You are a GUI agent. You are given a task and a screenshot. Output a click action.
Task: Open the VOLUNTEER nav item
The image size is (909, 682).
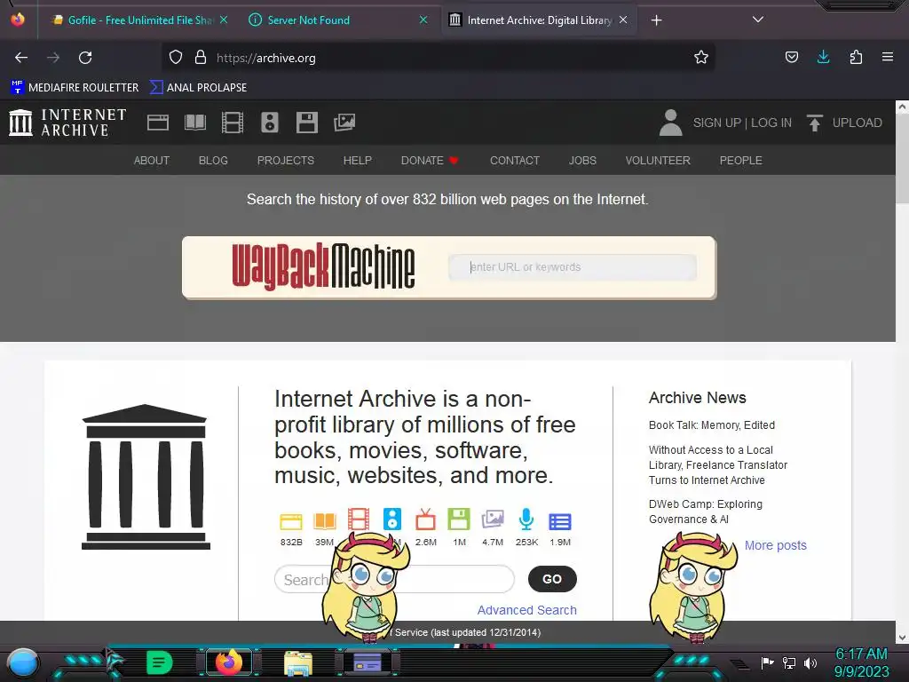tap(658, 160)
